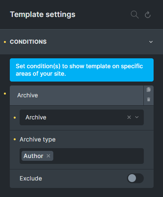Collapse the Archive condition header row
Viewport: 163px width, 197px height.
pyautogui.click(x=77, y=95)
